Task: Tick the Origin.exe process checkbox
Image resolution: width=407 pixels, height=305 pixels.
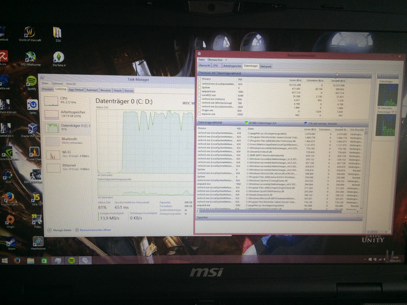Action: (200, 110)
